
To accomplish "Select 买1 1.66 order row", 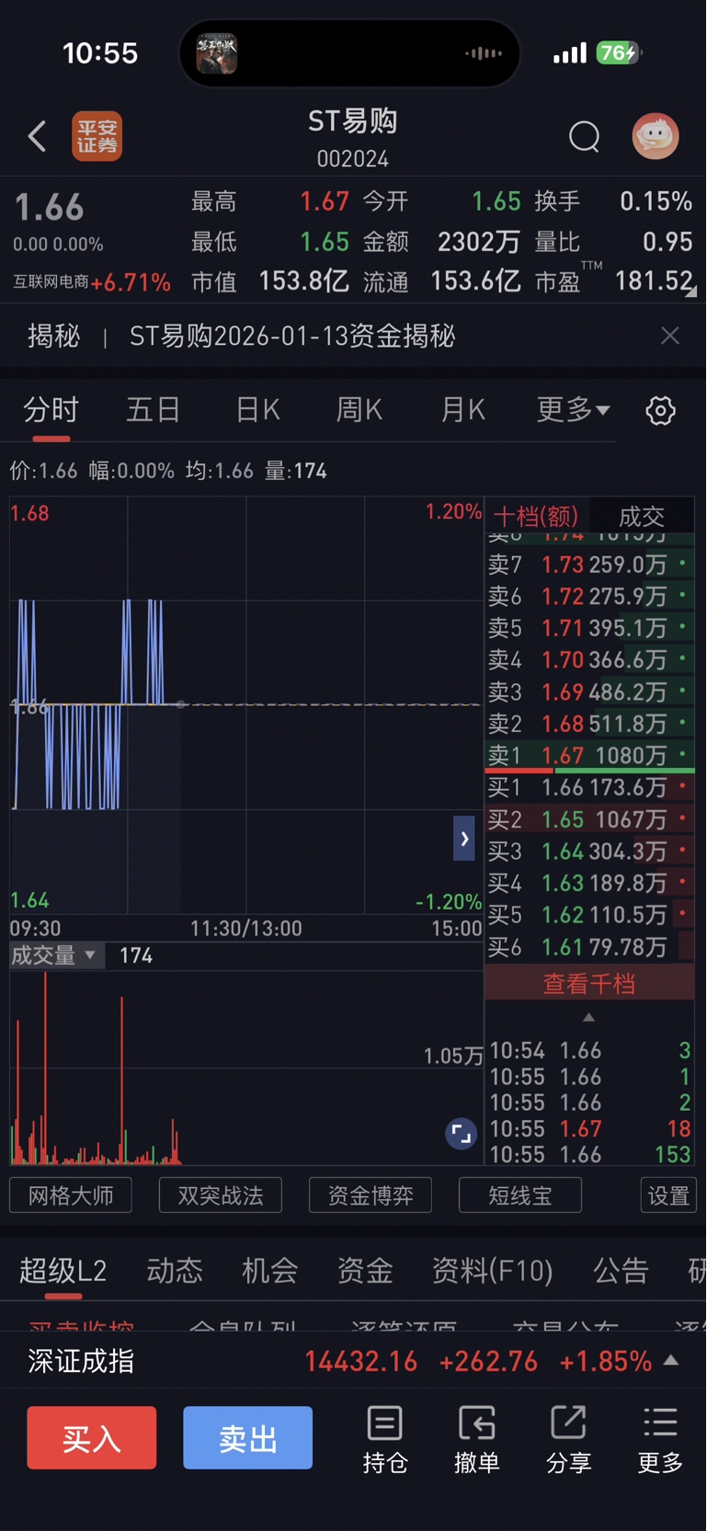I will (589, 787).
